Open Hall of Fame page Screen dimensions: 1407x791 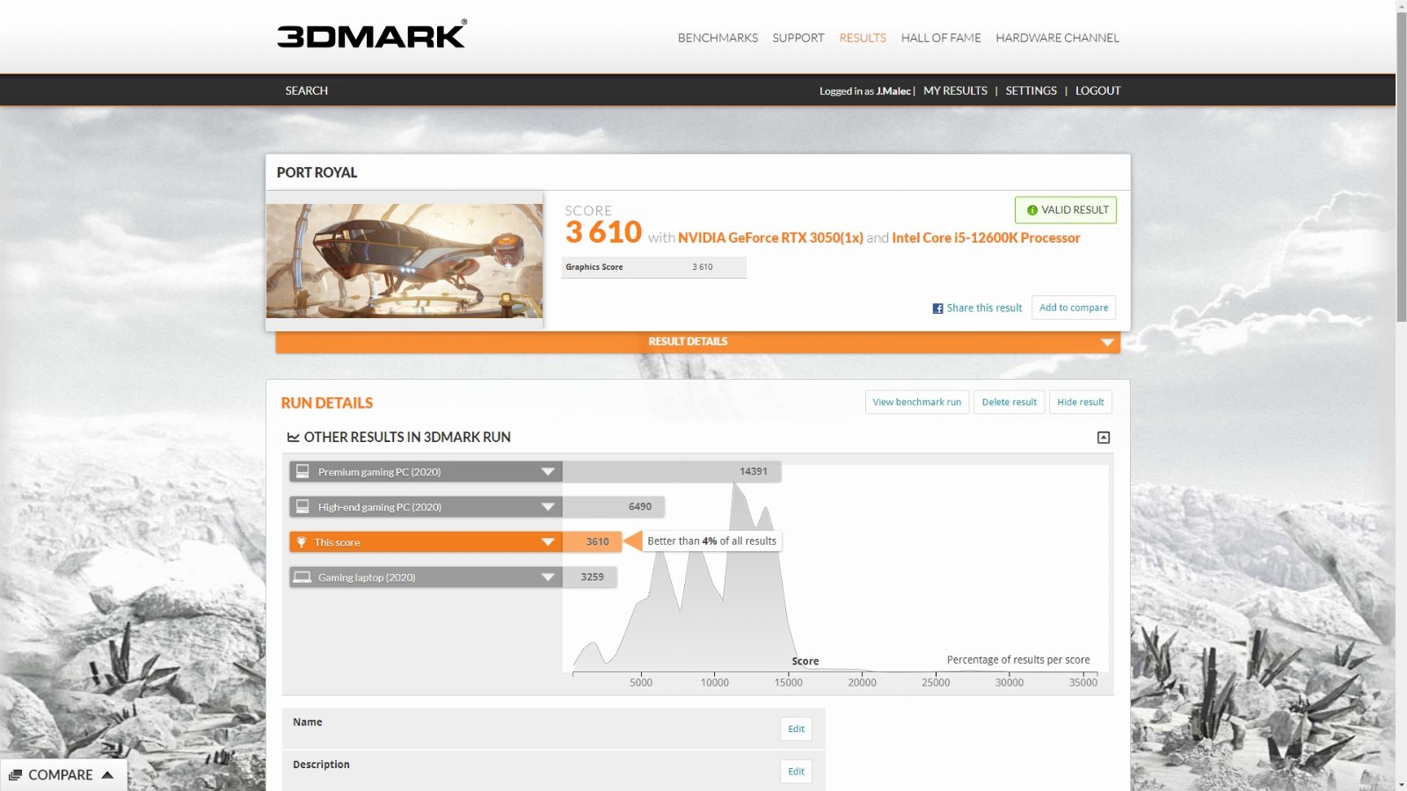(x=941, y=38)
